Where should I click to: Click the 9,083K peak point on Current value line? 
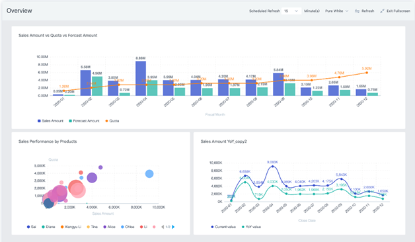tap(273, 166)
